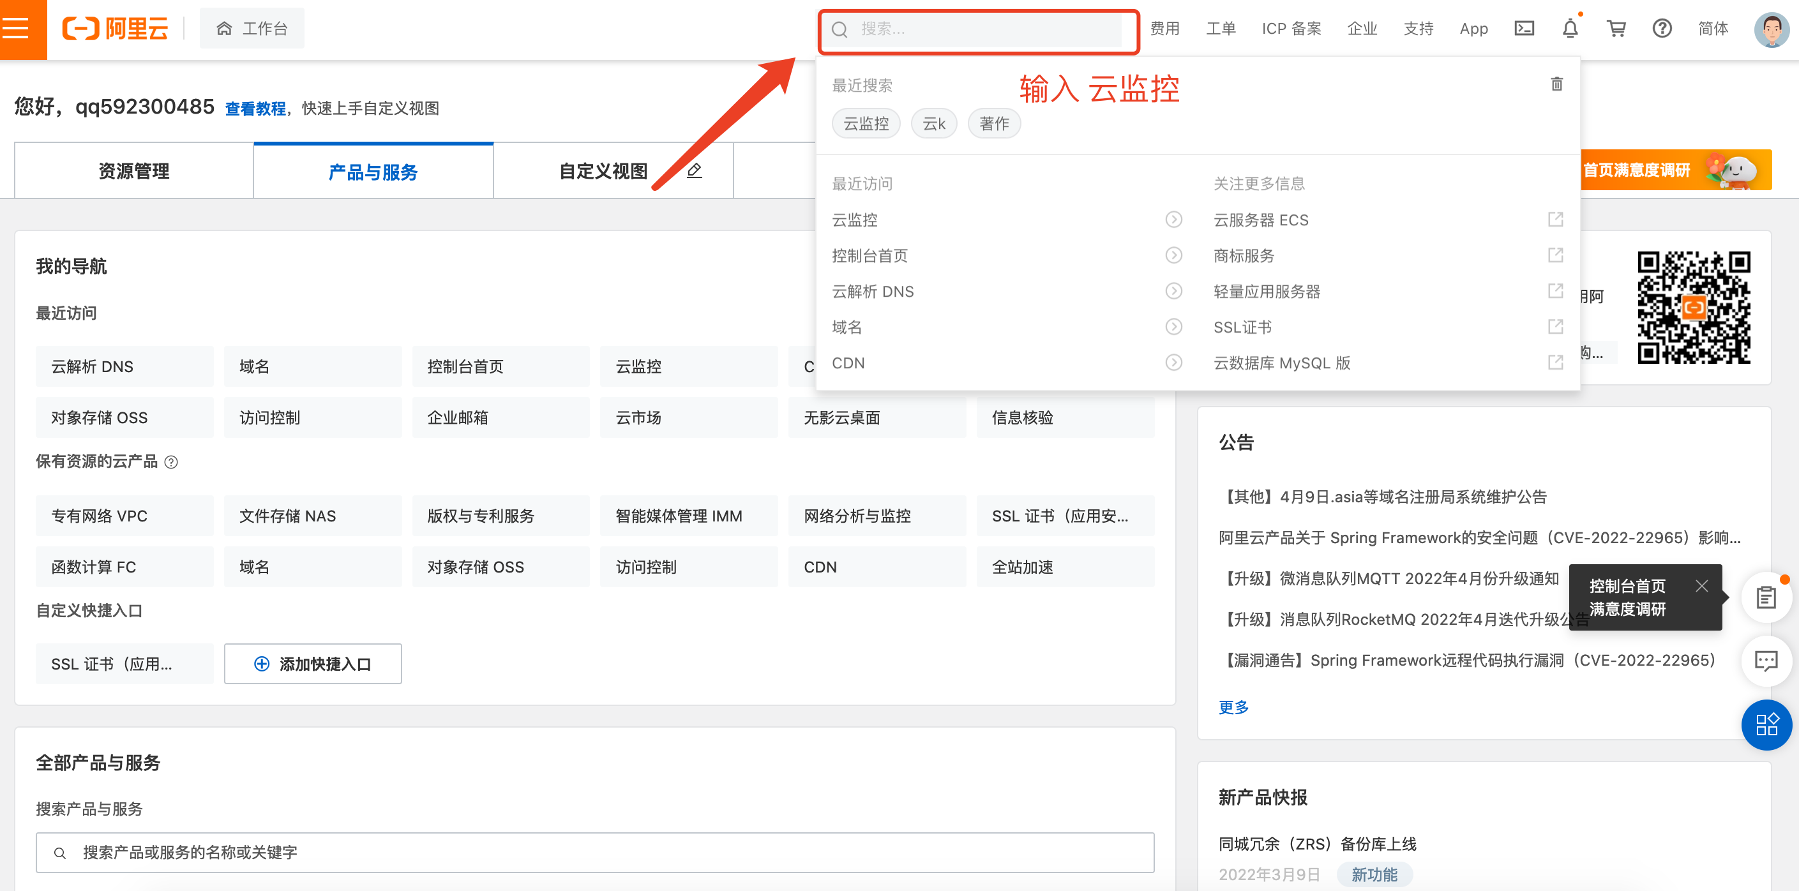Open external link icon for 轻量应用服务器
The height and width of the screenshot is (891, 1799).
pyautogui.click(x=1556, y=290)
